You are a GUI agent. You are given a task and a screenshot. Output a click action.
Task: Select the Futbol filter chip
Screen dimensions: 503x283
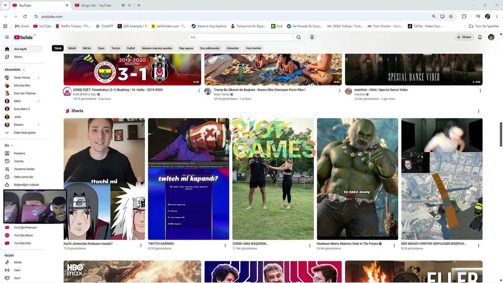click(x=131, y=48)
